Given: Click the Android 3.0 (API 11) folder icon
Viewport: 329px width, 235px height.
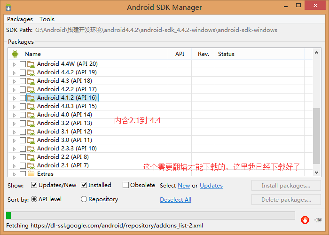Looking at the screenshot, I should tap(31, 140).
